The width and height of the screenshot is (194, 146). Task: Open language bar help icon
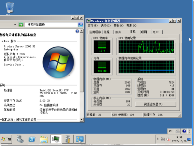point(184,131)
